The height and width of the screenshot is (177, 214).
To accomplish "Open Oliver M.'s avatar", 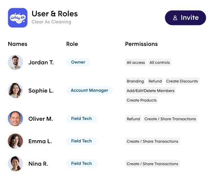I will pos(15,119).
